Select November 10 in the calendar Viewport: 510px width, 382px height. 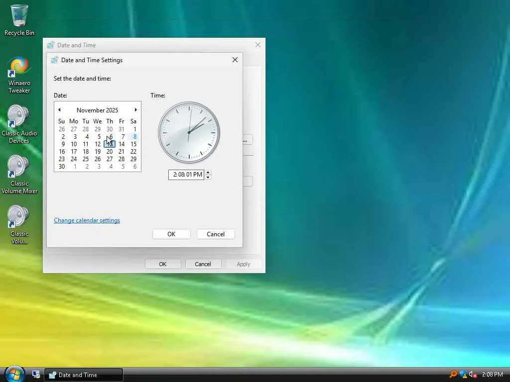click(x=74, y=144)
